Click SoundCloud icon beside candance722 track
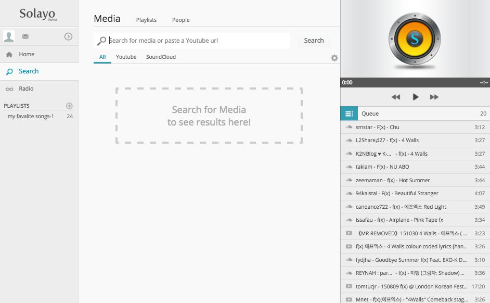The width and height of the screenshot is (490, 303). point(349,207)
